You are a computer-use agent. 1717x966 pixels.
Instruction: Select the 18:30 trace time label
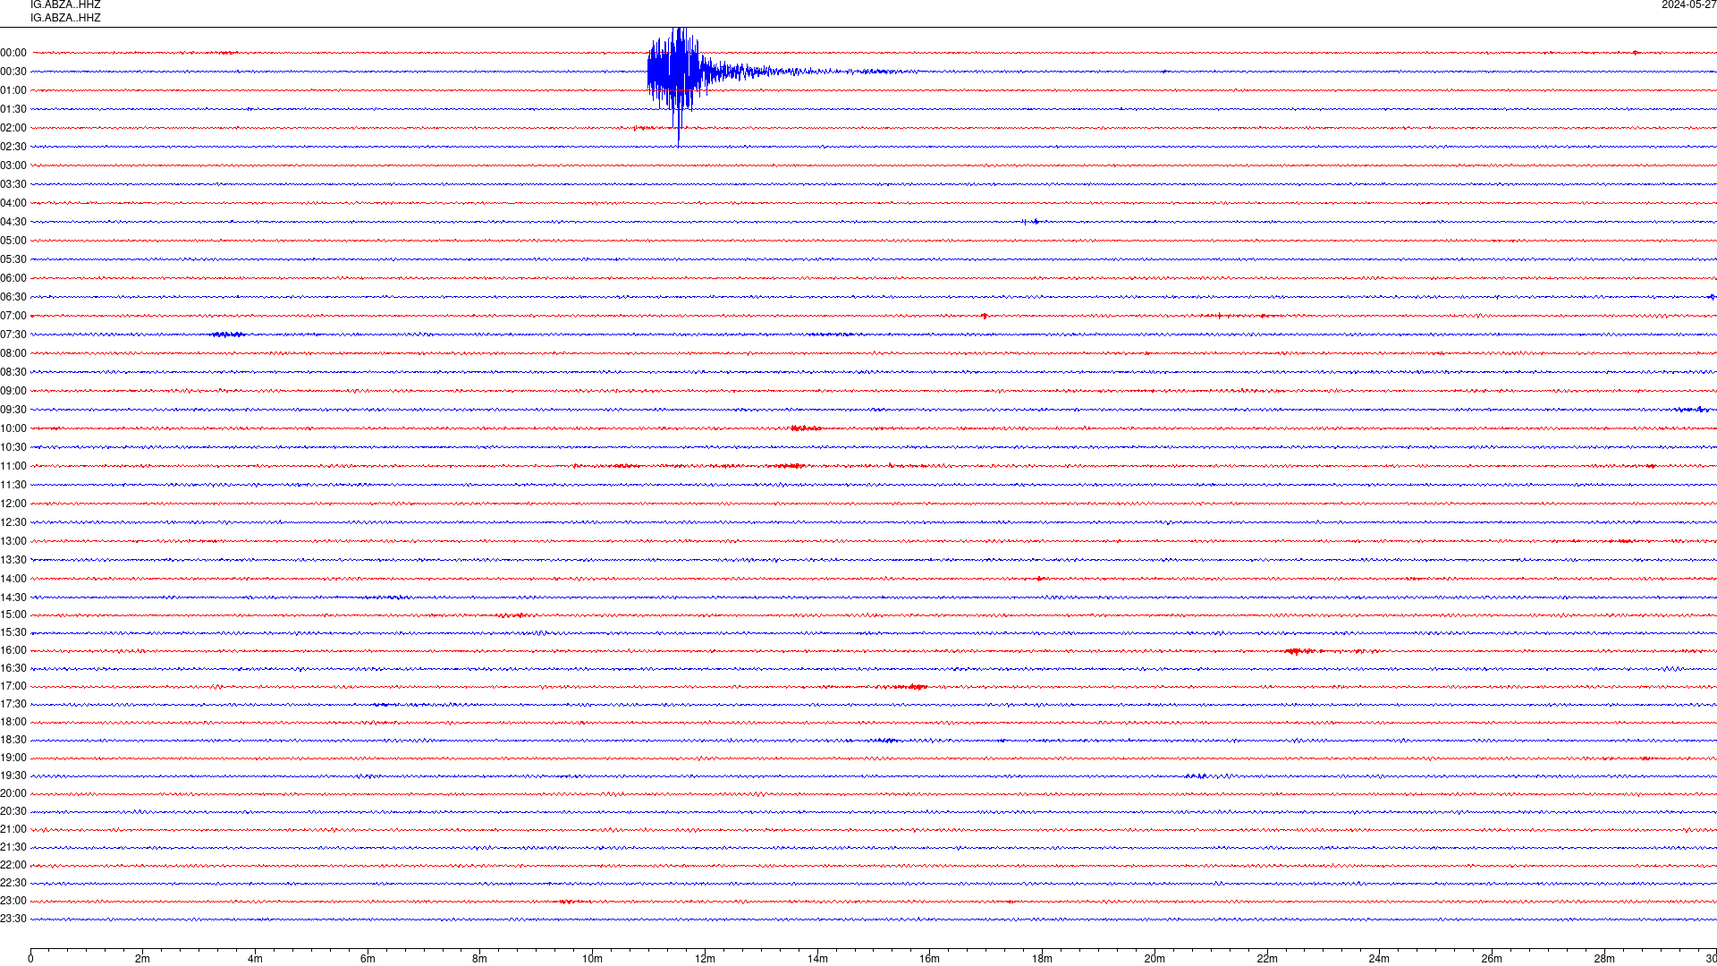click(x=13, y=740)
